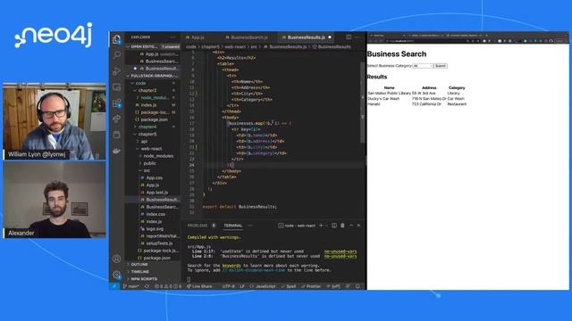Split the terminal pane
The height and width of the screenshot is (321, 572).
[x=334, y=226]
